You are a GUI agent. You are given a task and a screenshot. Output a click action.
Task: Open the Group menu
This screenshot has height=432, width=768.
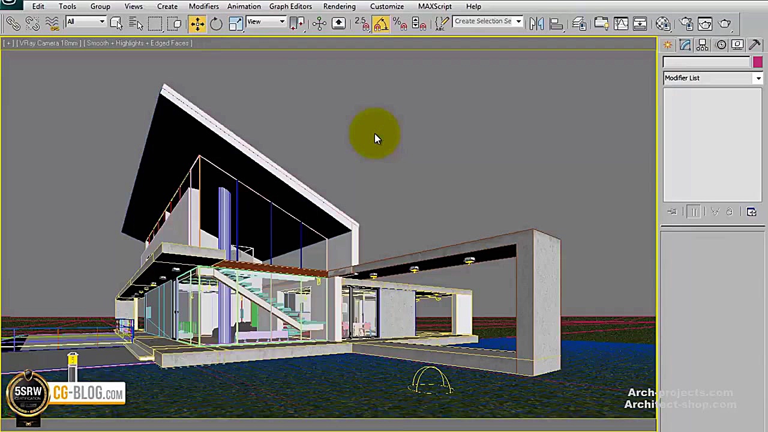pyautogui.click(x=100, y=6)
